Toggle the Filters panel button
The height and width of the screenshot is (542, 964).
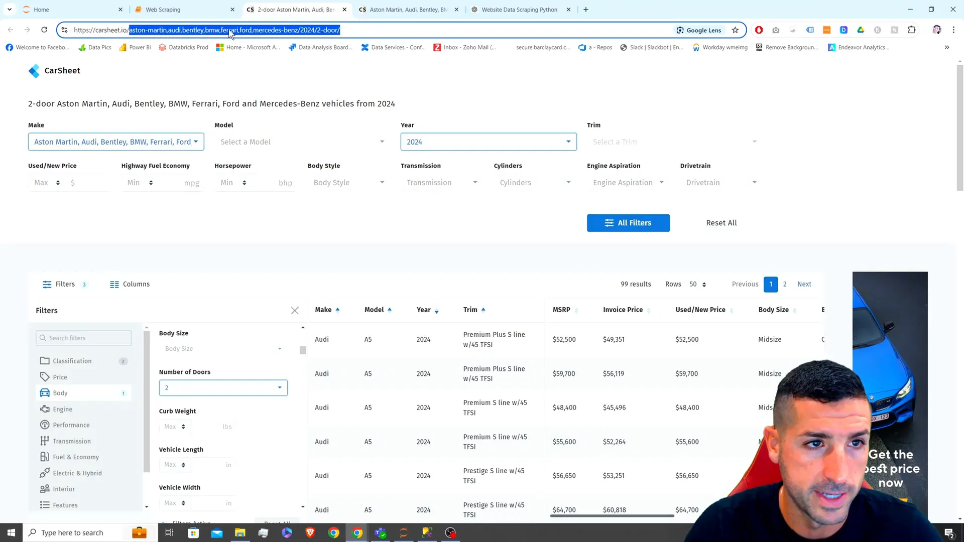(65, 284)
